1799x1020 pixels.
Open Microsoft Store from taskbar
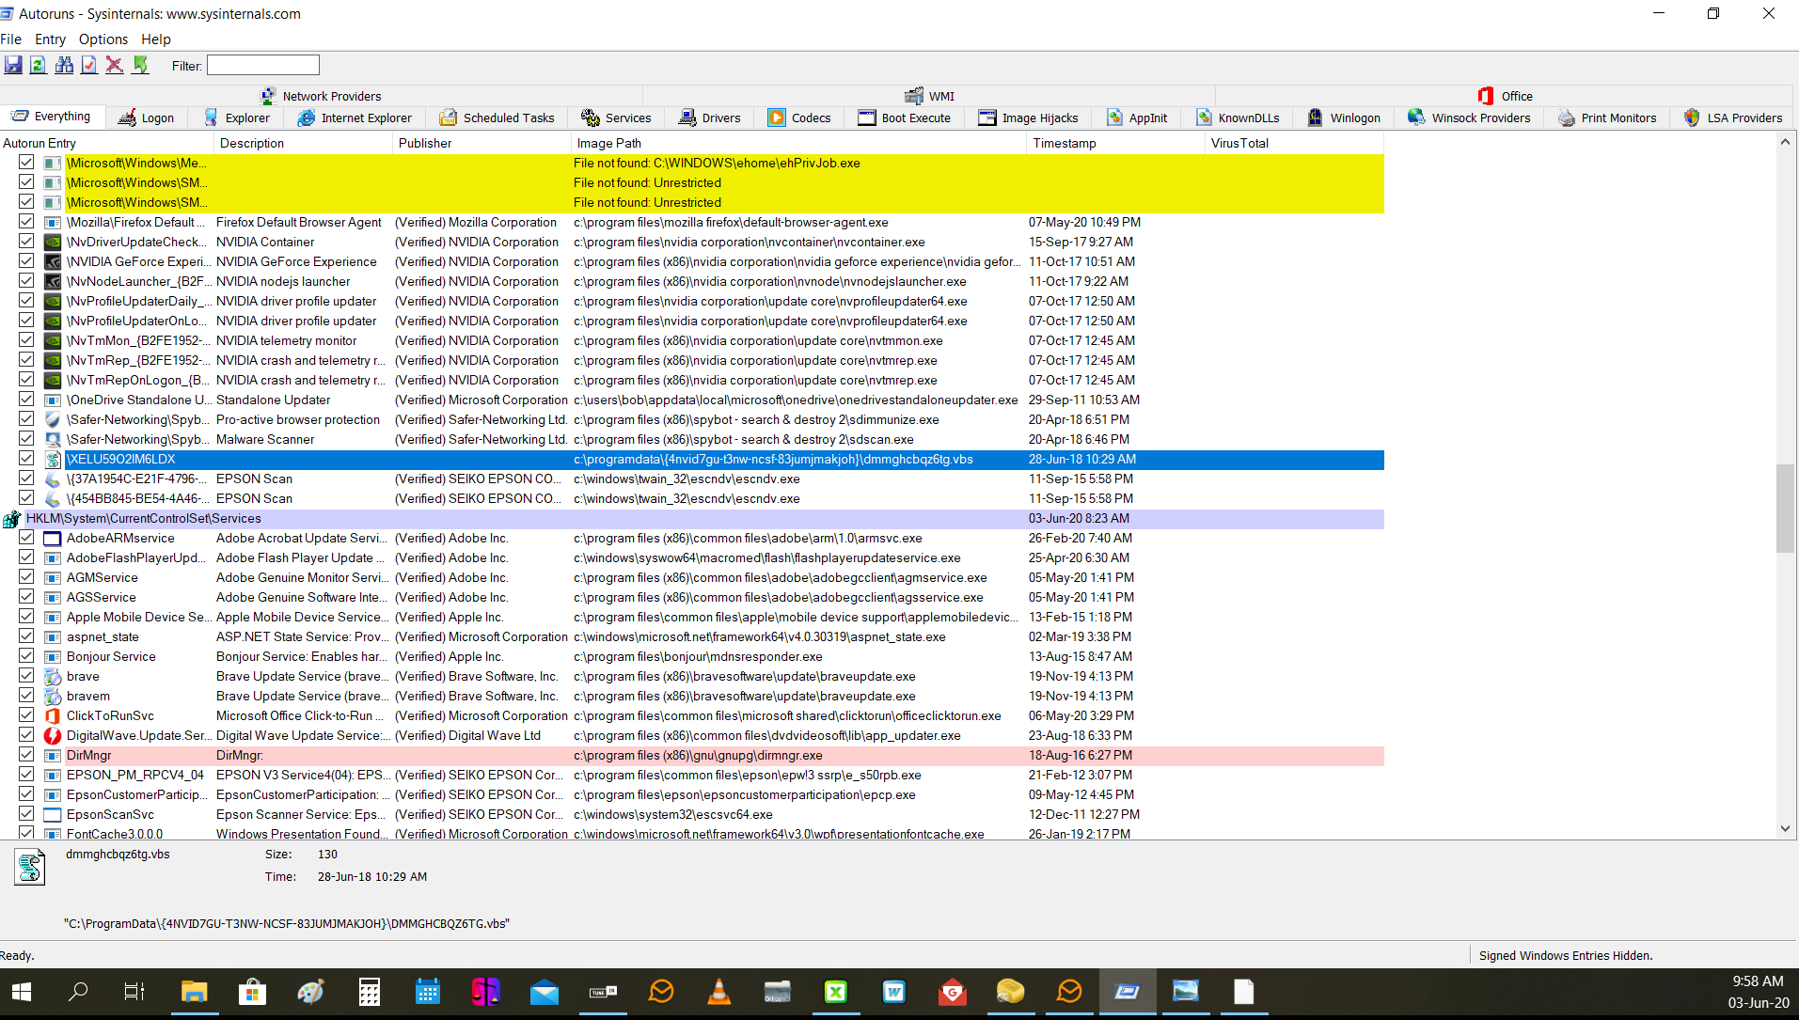[252, 992]
